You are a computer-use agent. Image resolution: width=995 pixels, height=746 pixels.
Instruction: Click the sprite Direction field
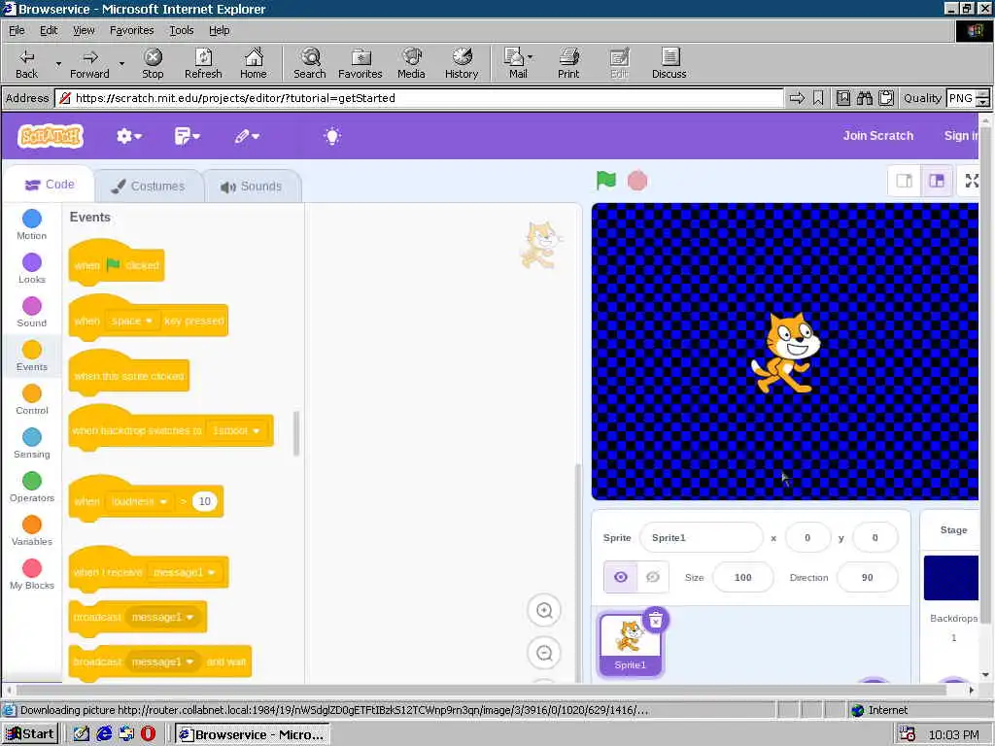point(868,577)
